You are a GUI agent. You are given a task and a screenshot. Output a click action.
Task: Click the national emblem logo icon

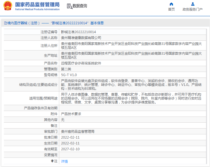8,6
